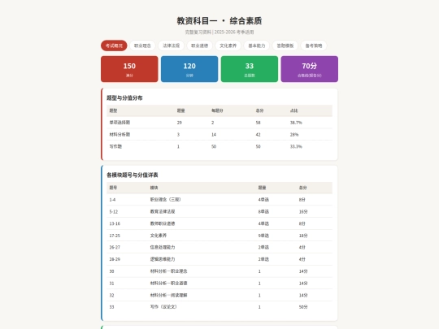Click the 题型与分值分布 heading
This screenshot has height=329, width=439.
[124, 98]
